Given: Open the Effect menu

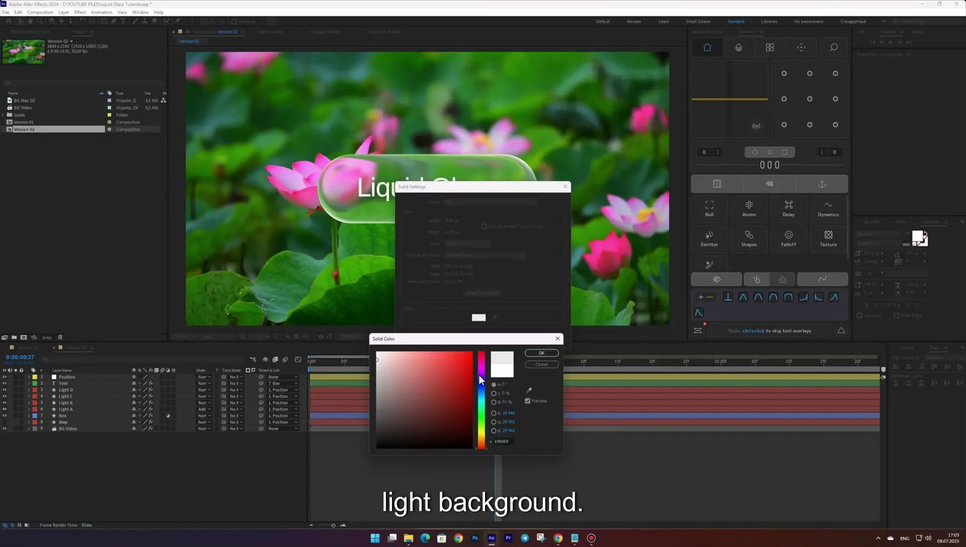Looking at the screenshot, I should [x=80, y=12].
